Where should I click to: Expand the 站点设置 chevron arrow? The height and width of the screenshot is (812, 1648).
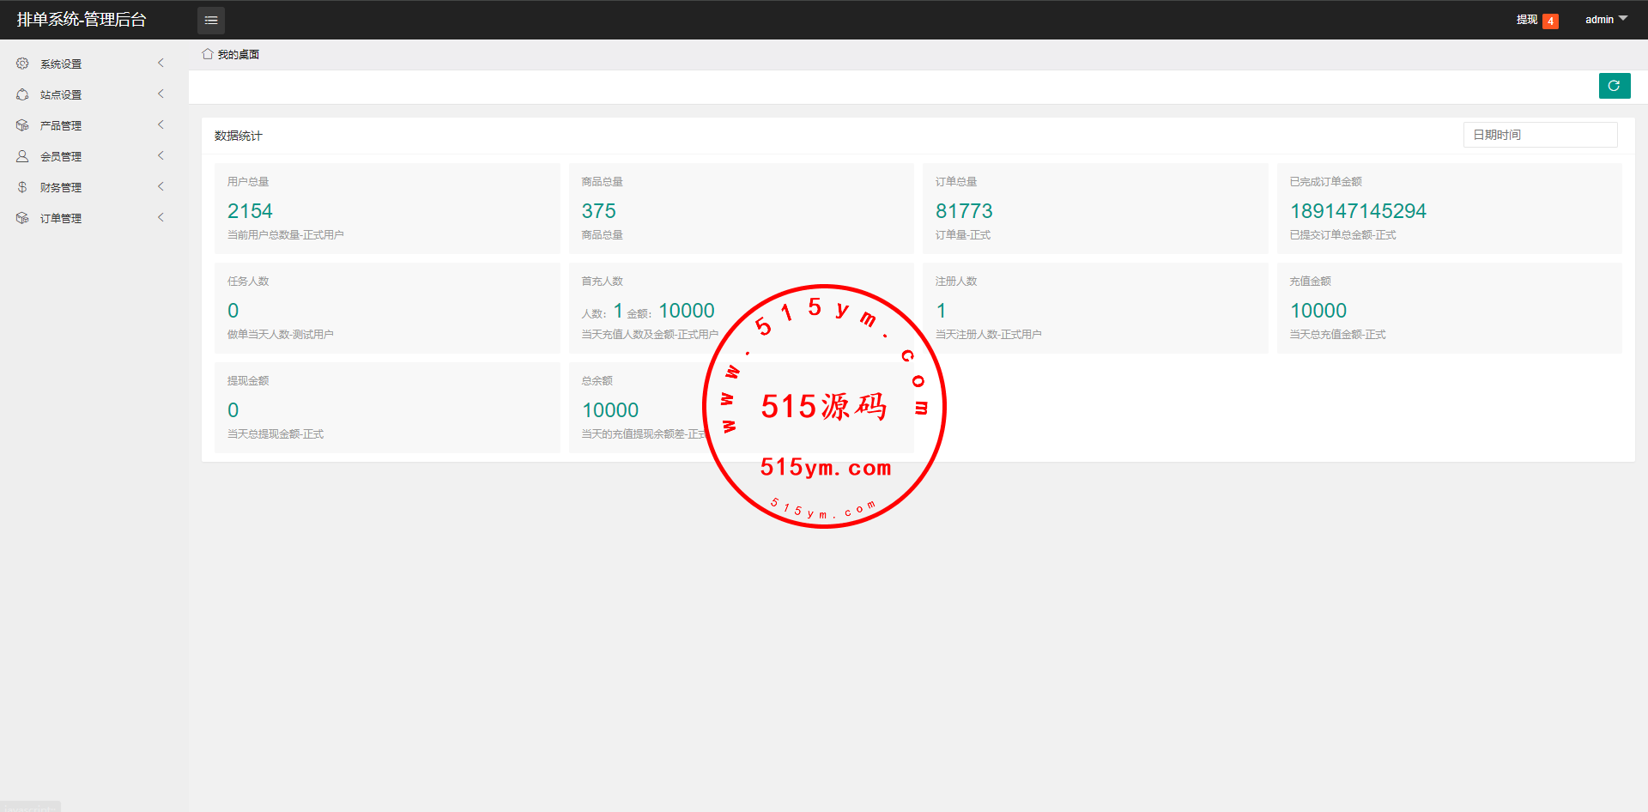(x=161, y=94)
